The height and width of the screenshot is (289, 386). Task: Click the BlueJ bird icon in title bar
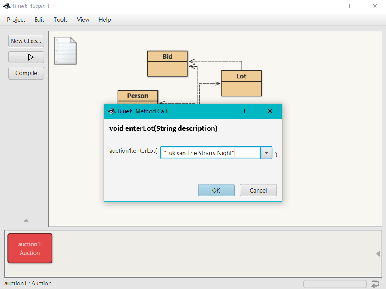[7, 6]
